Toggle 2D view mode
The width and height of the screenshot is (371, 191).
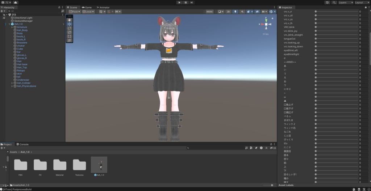[228, 12]
